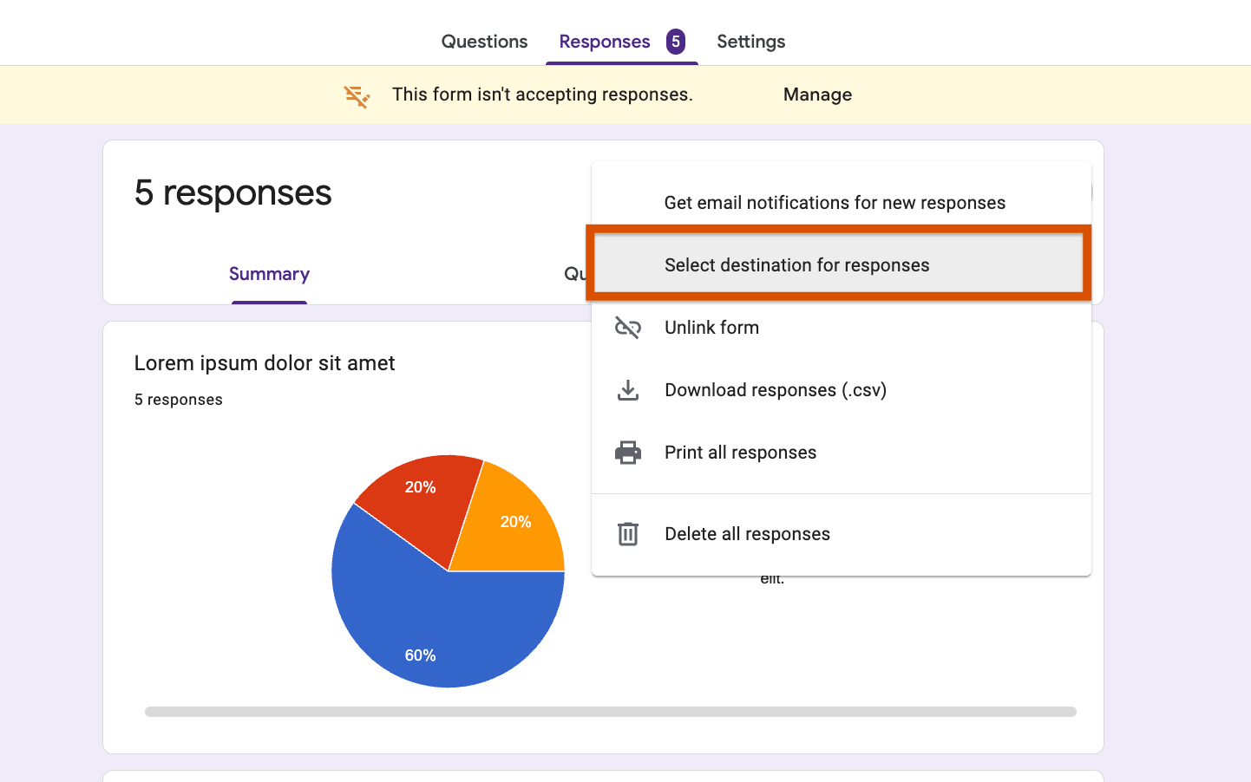Click the purple badge showing 5 responses

pyautogui.click(x=678, y=41)
